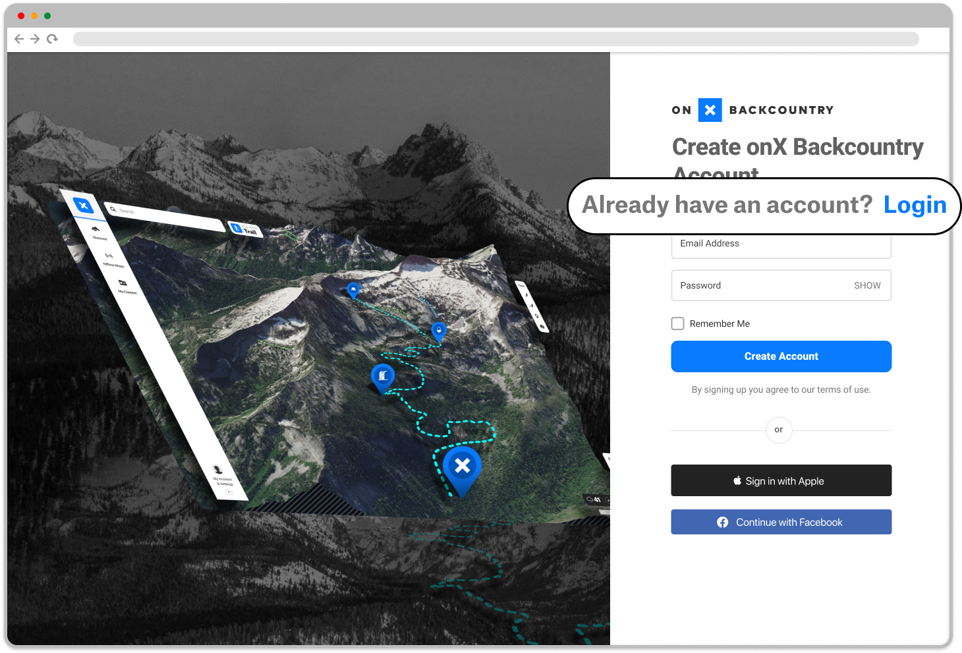Click SHOW to reveal the password
962x653 pixels.
(x=867, y=285)
